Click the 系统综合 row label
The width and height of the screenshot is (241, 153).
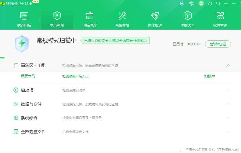point(29,118)
